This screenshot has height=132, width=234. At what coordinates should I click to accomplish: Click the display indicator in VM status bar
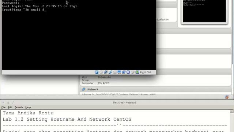[x=119, y=72]
